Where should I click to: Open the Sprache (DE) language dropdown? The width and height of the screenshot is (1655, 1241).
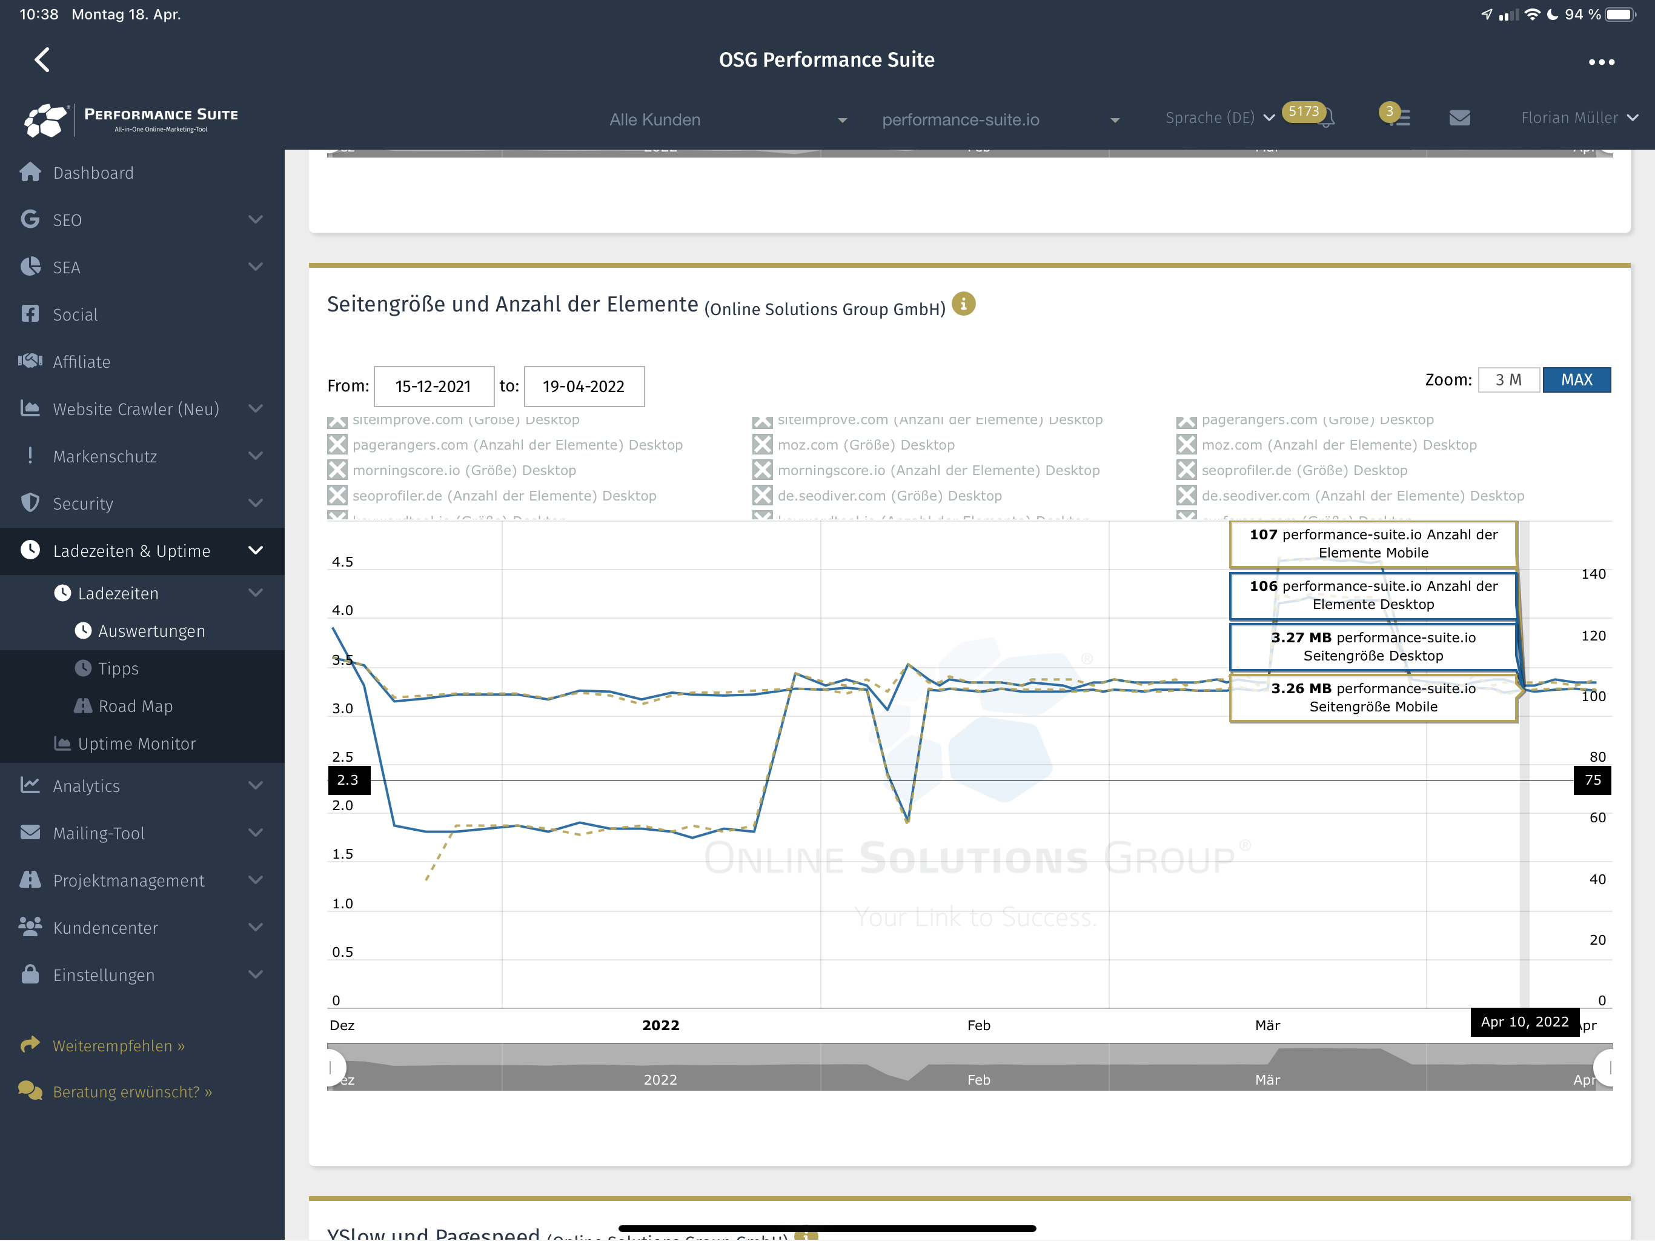point(1219,118)
